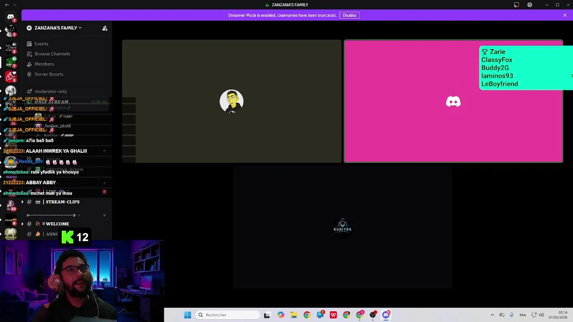Select the KURITOX video tile
The width and height of the screenshot is (573, 322).
pyautogui.click(x=342, y=227)
